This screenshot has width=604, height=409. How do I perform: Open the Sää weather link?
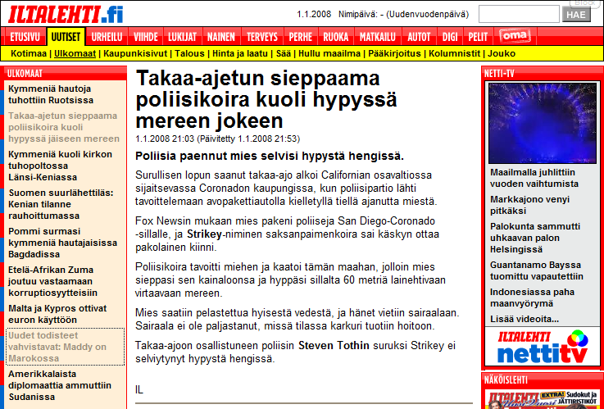tap(283, 53)
